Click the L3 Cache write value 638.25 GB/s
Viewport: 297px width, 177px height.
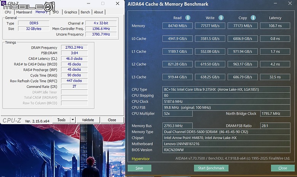click(x=210, y=77)
